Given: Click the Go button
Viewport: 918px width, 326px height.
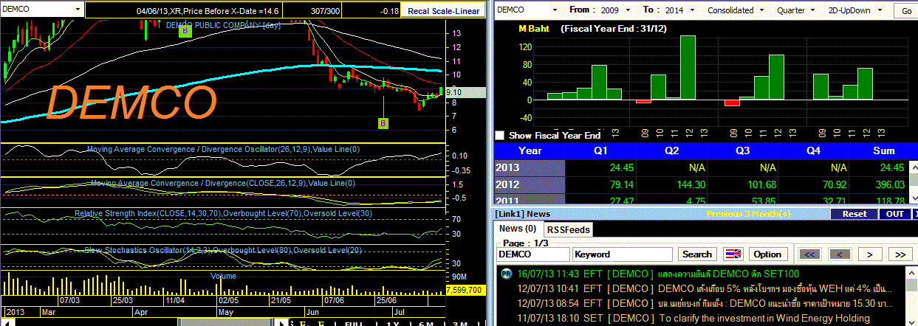Looking at the screenshot, I should (x=906, y=11).
